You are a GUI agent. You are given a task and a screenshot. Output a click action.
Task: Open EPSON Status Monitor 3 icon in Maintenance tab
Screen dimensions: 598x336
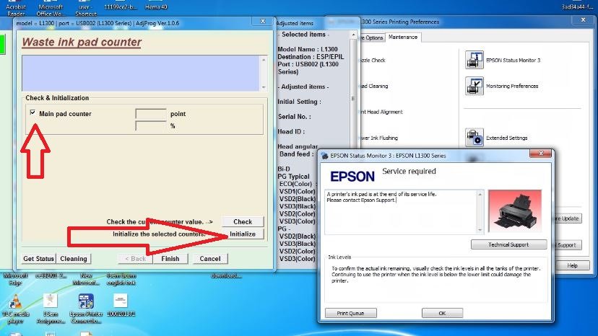click(474, 60)
